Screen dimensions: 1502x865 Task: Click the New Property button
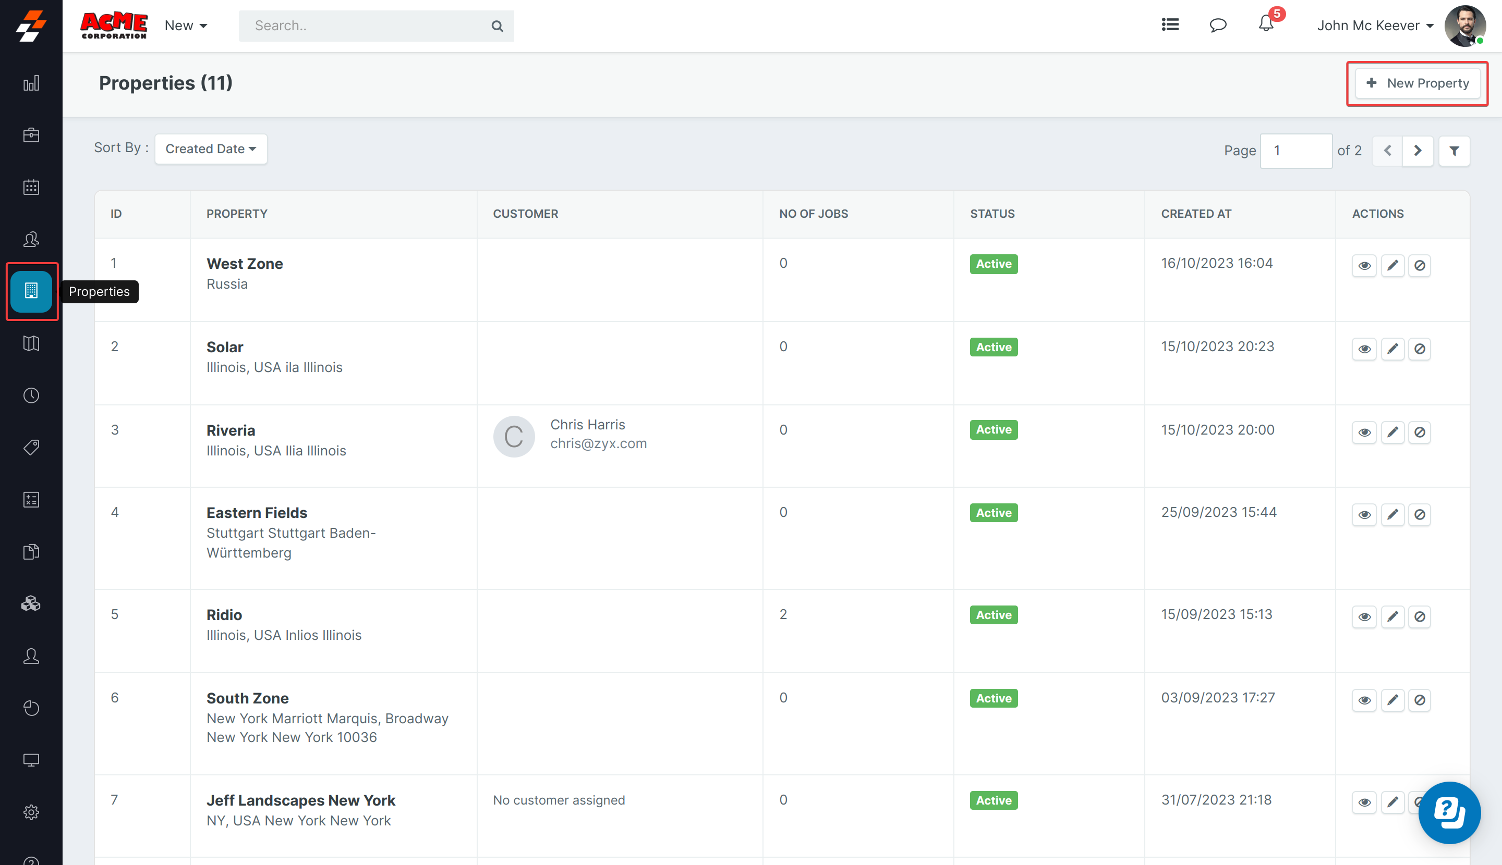click(1417, 83)
